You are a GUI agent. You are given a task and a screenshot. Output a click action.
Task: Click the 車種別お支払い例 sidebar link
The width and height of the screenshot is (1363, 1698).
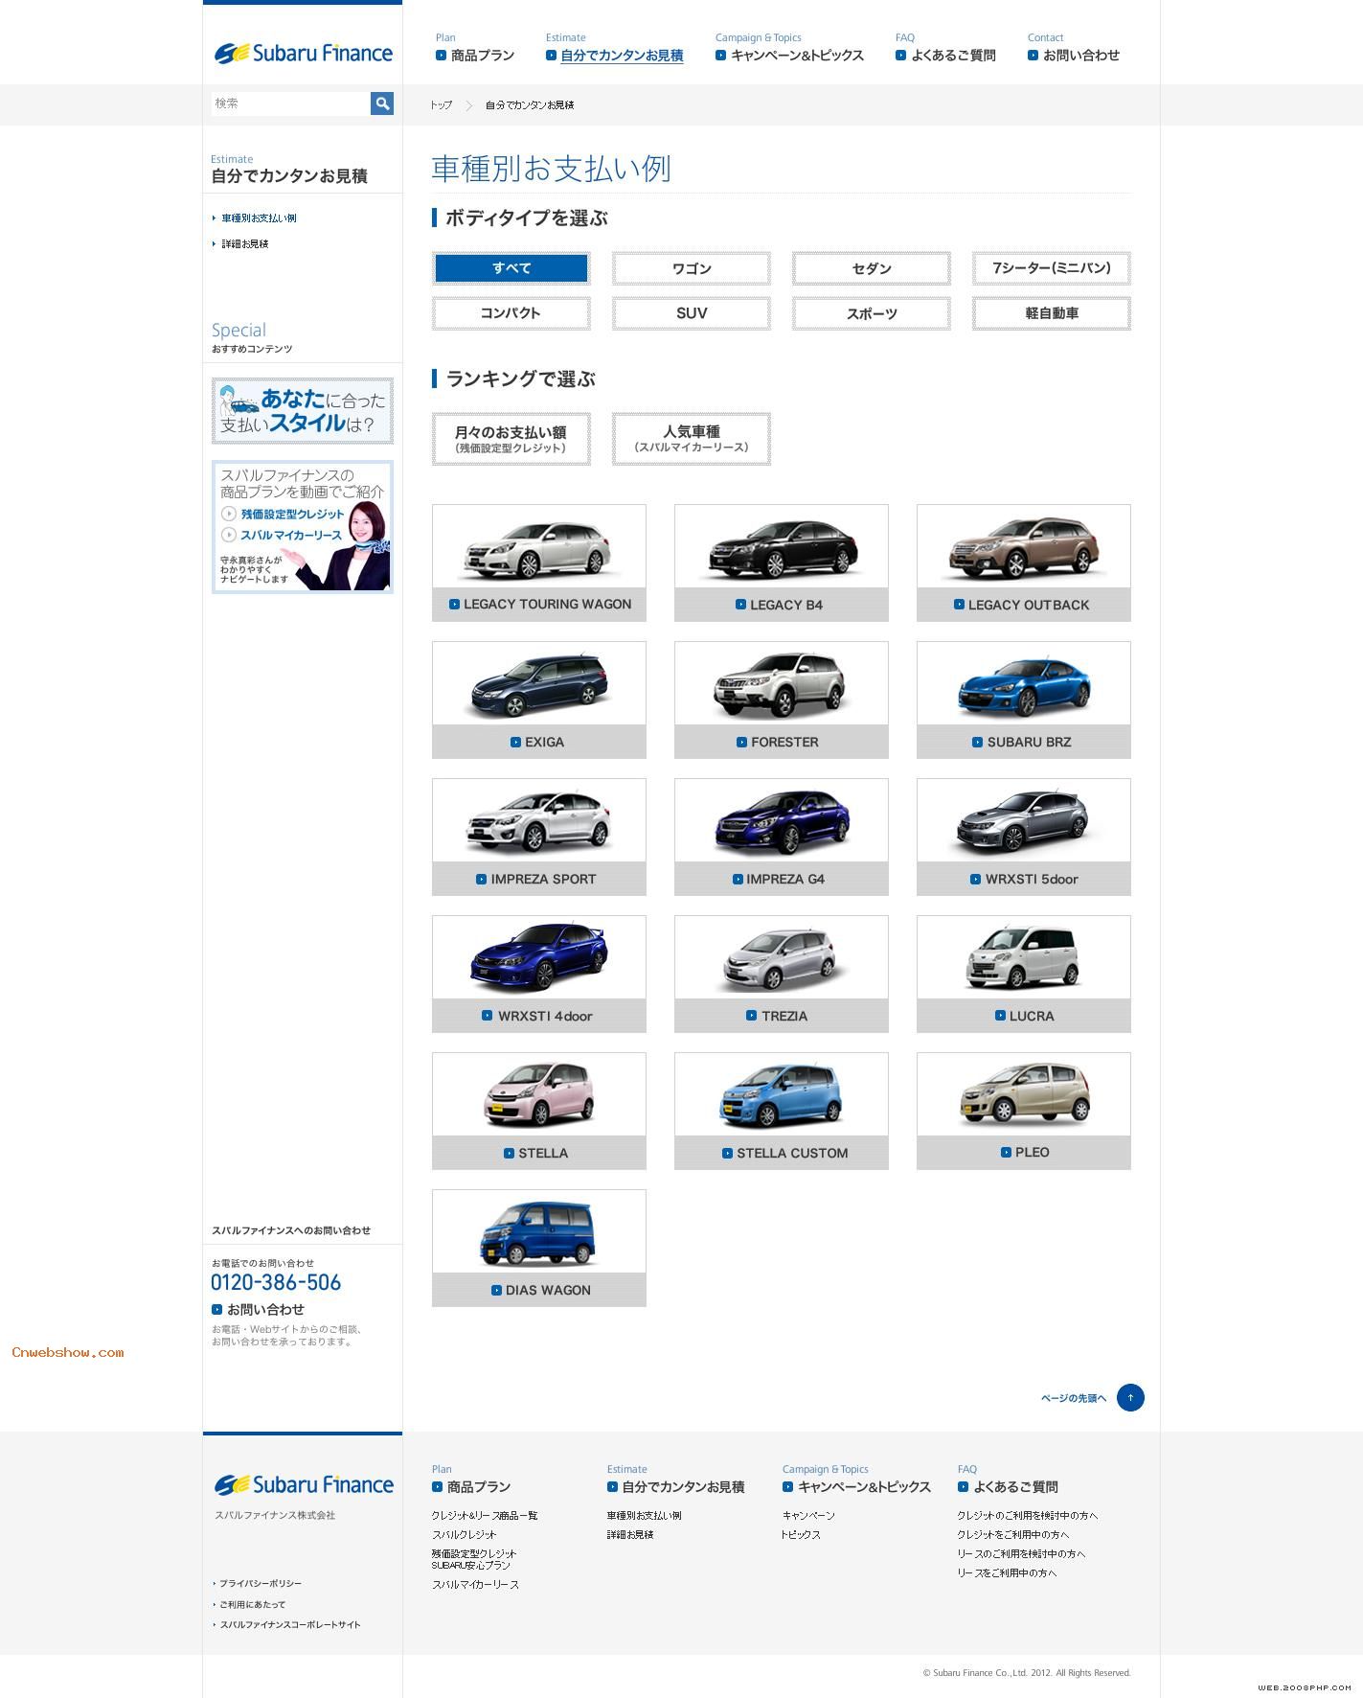pyautogui.click(x=259, y=218)
